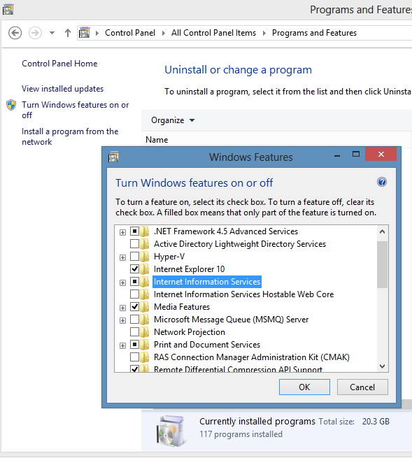Dismiss dialog with the Cancel button
This screenshot has height=458, width=412.
coord(362,387)
